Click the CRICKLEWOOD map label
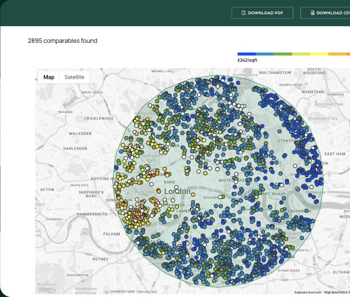350x297 pixels. [99, 118]
